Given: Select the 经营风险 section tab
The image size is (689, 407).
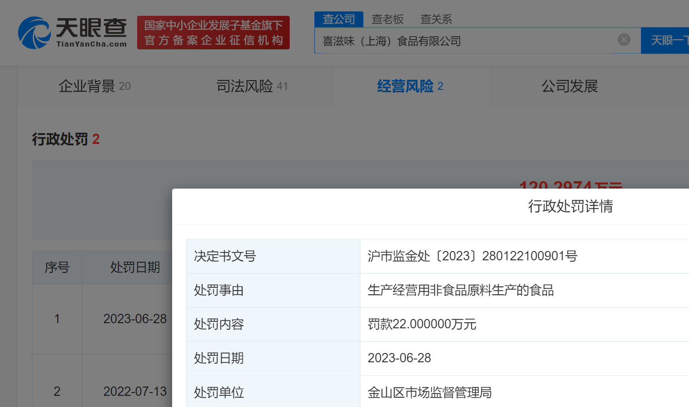Looking at the screenshot, I should 410,86.
